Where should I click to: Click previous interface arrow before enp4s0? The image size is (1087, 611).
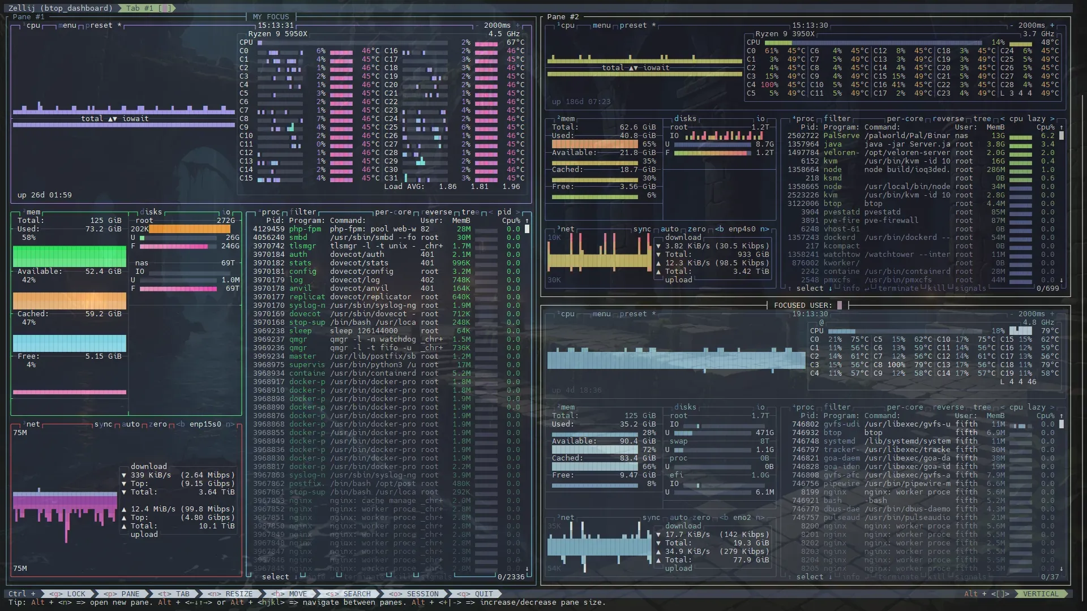(x=719, y=229)
